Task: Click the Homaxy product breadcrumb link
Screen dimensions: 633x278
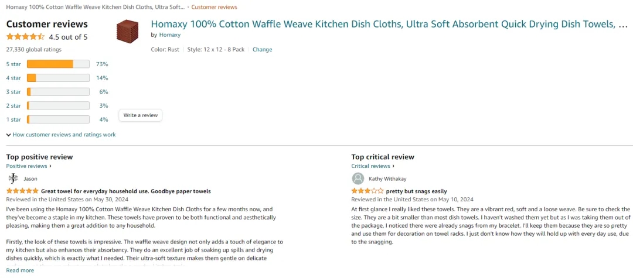Action: (x=95, y=7)
